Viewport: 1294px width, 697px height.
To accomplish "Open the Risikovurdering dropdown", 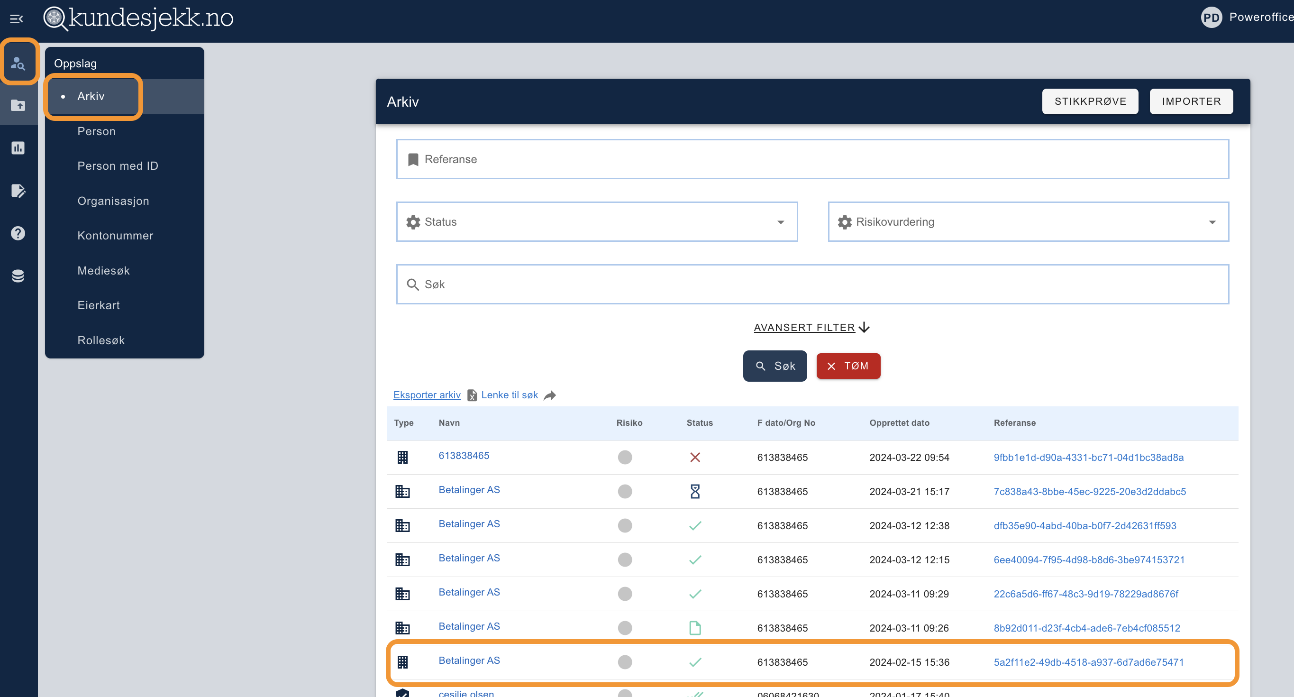I will 1028,221.
